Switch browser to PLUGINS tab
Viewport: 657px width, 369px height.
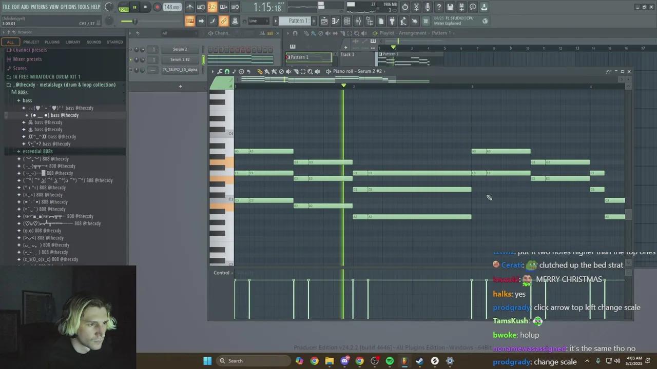pyautogui.click(x=52, y=42)
